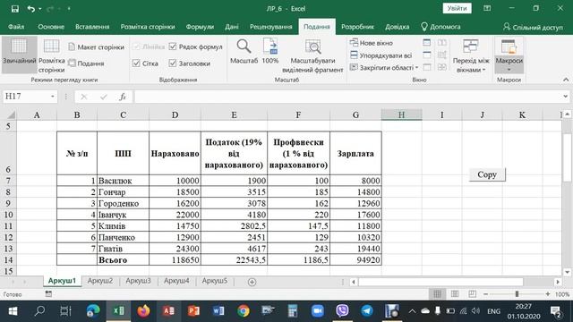Click the horizontal scrollbar track
Viewport: 573px width, 322px height.
(x=440, y=282)
